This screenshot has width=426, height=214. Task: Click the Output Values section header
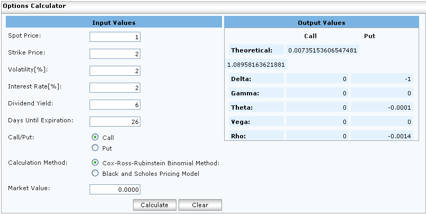(322, 23)
